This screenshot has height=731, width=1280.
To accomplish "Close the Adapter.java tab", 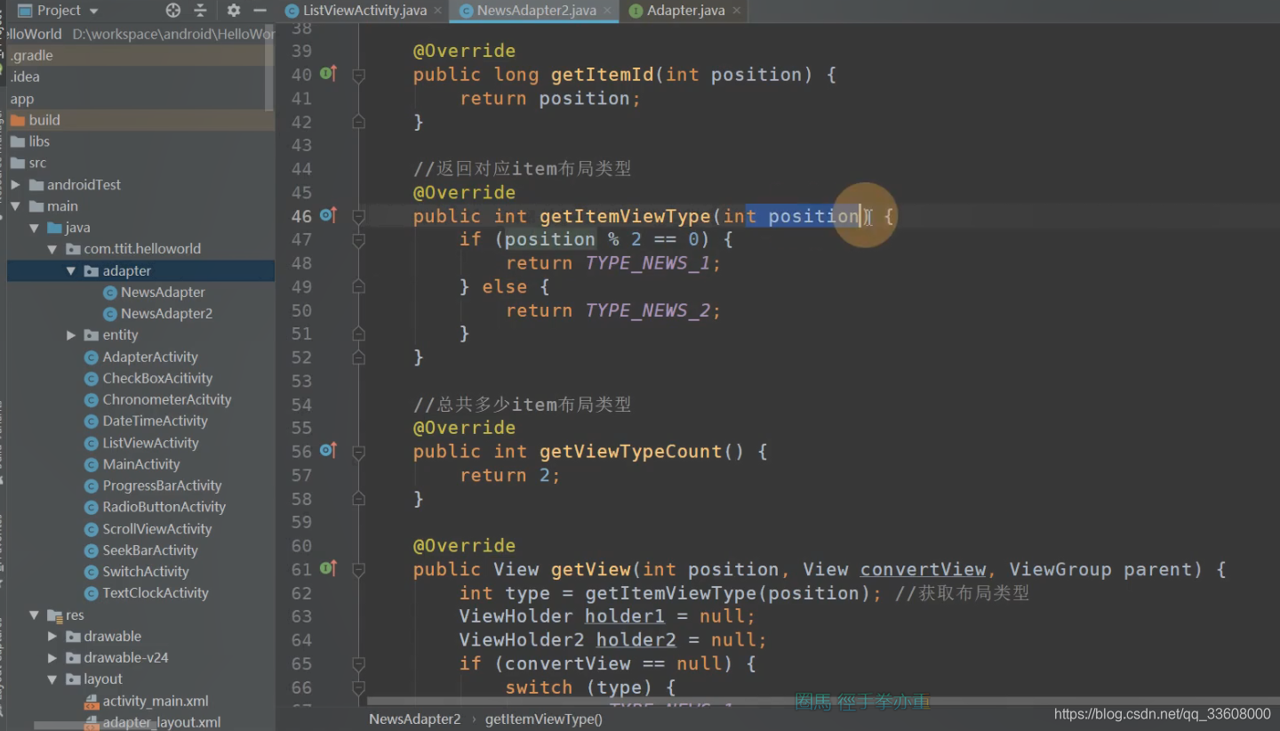I will click(735, 11).
